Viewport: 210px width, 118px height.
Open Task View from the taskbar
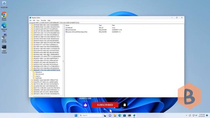click(x=105, y=116)
